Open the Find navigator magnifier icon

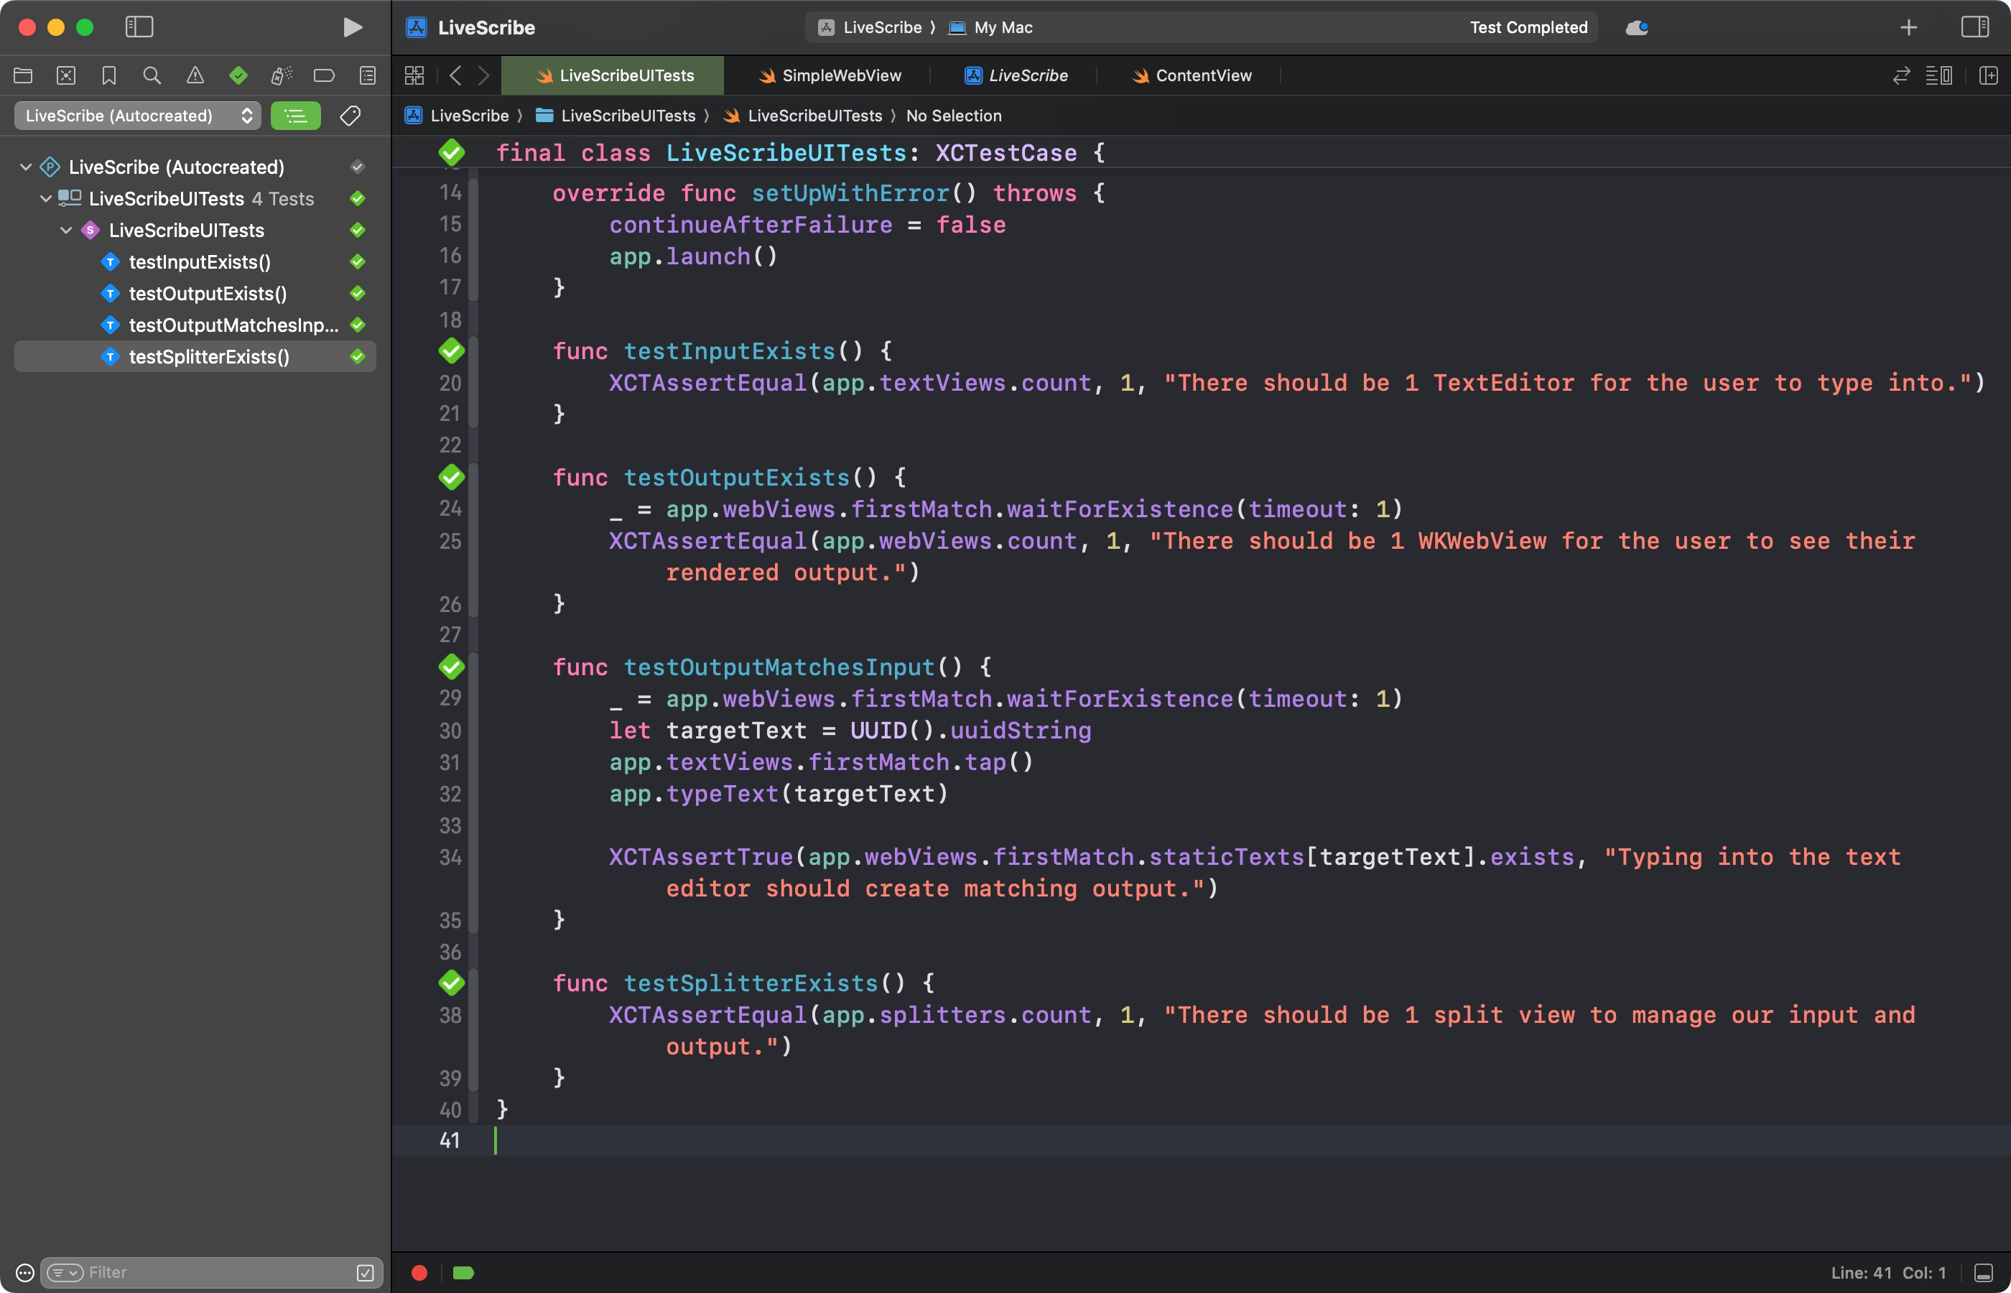point(152,75)
